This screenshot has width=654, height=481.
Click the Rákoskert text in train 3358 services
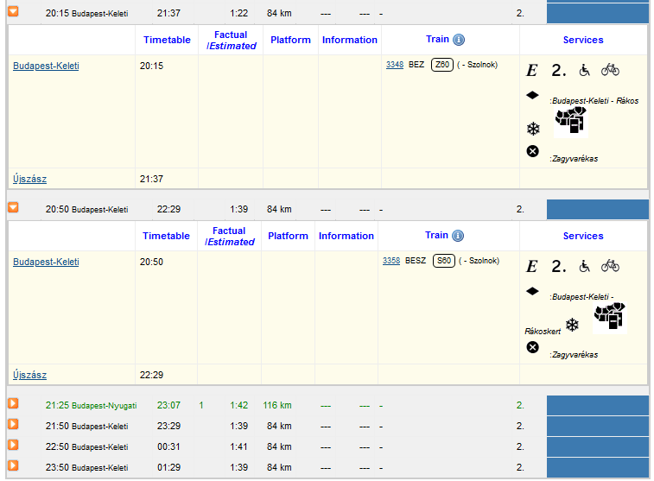pos(543,332)
